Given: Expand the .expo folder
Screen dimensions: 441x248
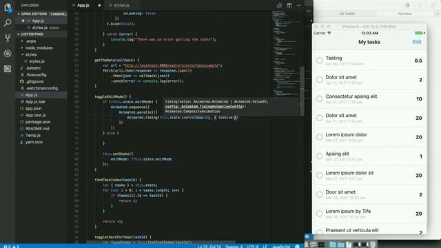Looking at the screenshot, I should pos(30,41).
